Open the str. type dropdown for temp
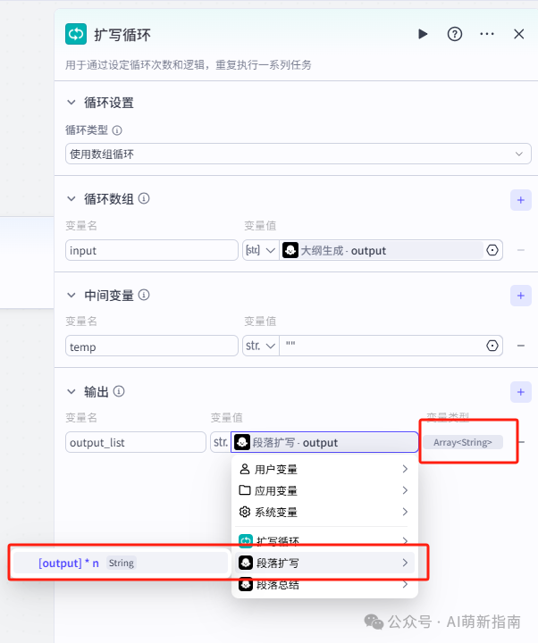Screen dimensions: 538x643 click(261, 346)
